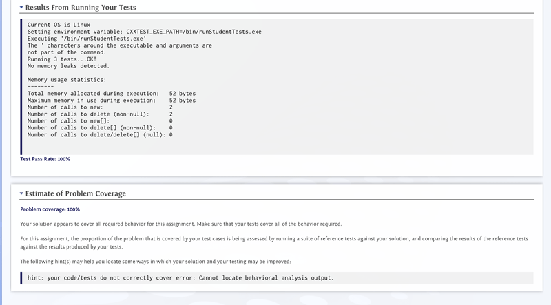Click the CXXTEST_EXE_PATH environment variable line
This screenshot has height=305, width=551.
click(145, 32)
